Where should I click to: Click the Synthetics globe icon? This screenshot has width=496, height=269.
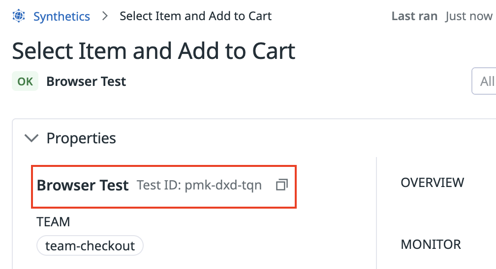[19, 16]
